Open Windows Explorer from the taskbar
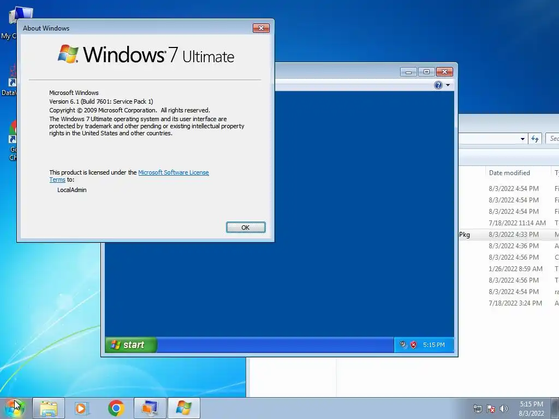The width and height of the screenshot is (559, 419). click(49, 408)
